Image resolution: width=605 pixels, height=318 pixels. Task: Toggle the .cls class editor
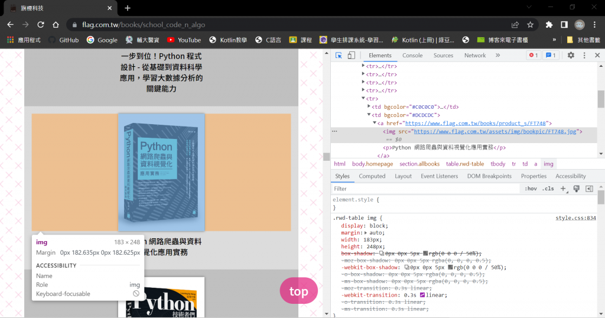click(x=548, y=189)
